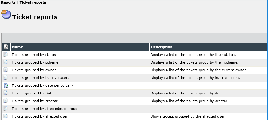268x120 pixels.
Task: Click the document icon beside Tickets grouped by creator
Action: click(x=6, y=101)
